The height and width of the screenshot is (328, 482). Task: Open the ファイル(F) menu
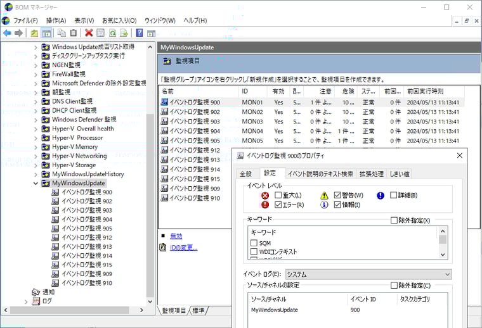(x=25, y=20)
